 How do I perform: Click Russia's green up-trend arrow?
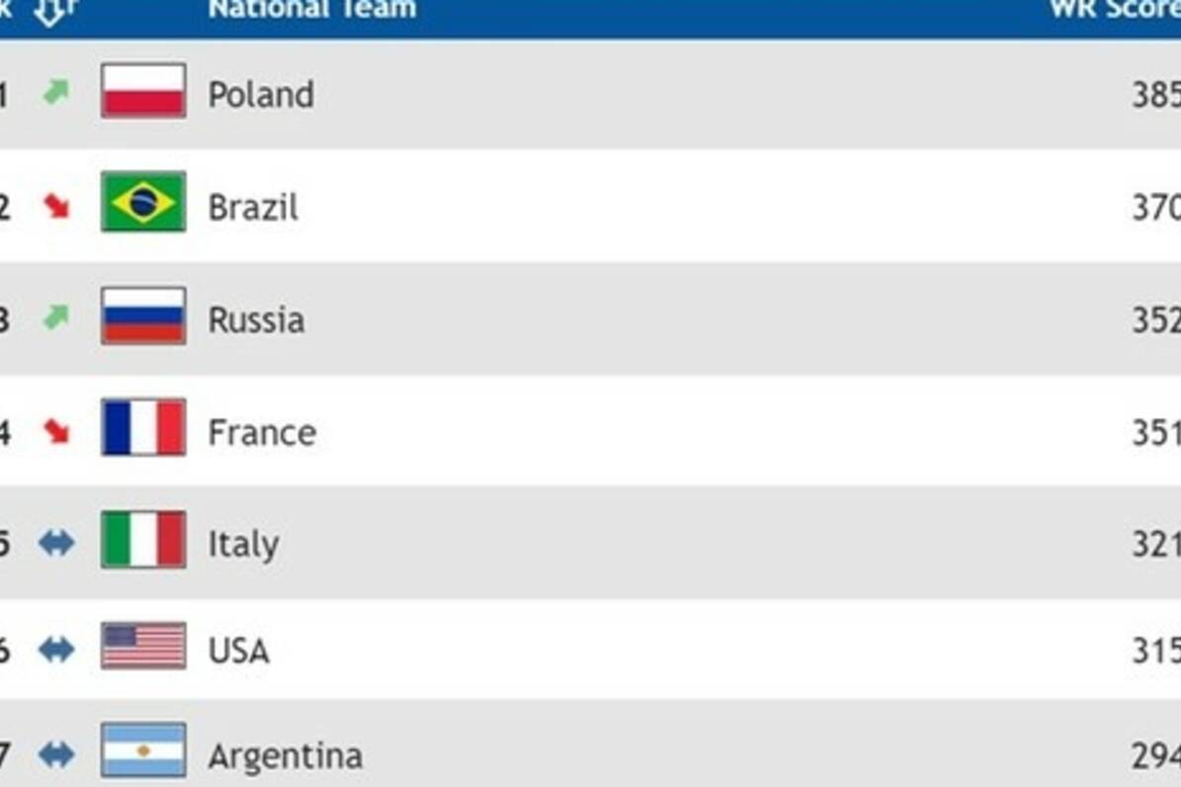56,317
